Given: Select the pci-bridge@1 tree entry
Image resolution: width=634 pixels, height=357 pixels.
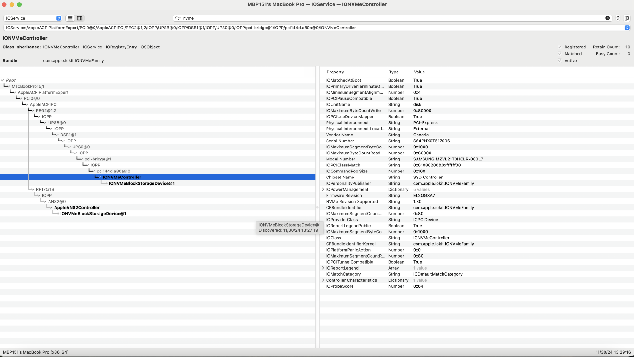Looking at the screenshot, I should (98, 159).
